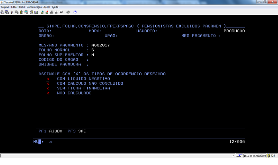Click the MES/ANO PAGAMENTO field value AGO2017
The height and width of the screenshot is (165, 278).
101,45
